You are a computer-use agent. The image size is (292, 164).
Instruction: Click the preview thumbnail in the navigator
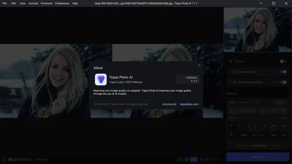click(258, 30)
